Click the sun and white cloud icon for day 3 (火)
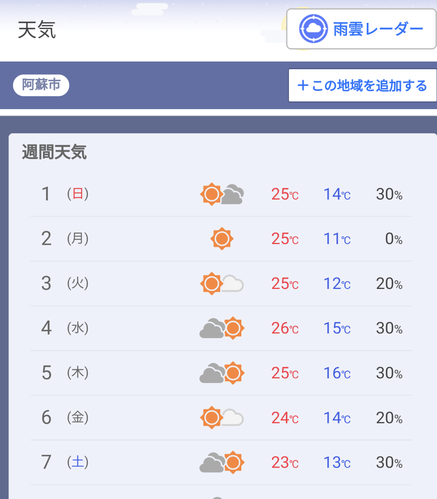Screen dimensions: 437x499 222,284
